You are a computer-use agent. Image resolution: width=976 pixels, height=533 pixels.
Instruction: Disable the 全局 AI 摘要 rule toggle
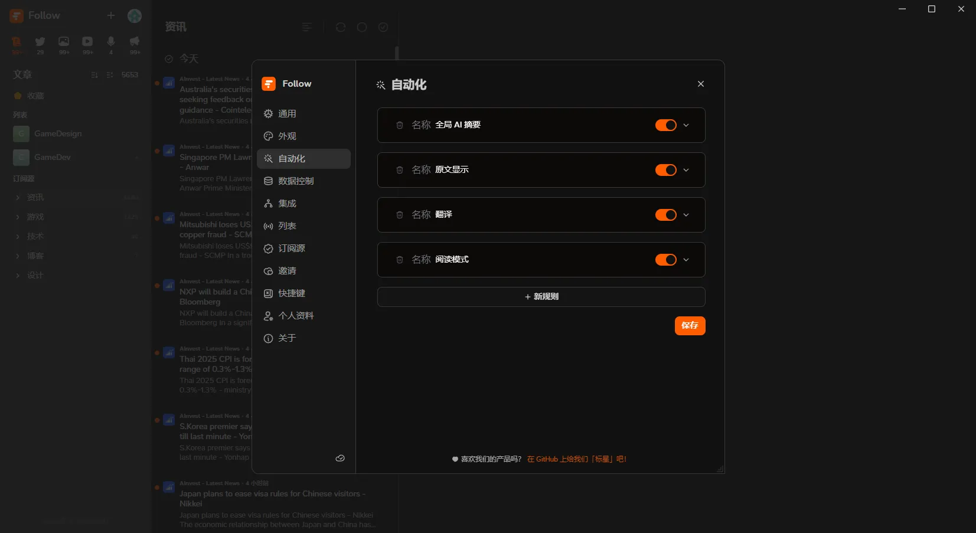pyautogui.click(x=665, y=125)
